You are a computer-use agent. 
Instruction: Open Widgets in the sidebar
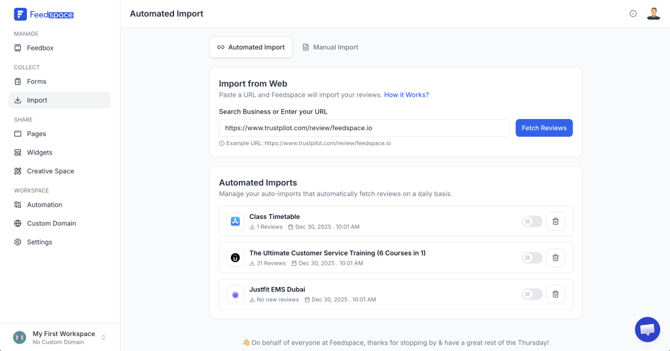[x=39, y=152]
